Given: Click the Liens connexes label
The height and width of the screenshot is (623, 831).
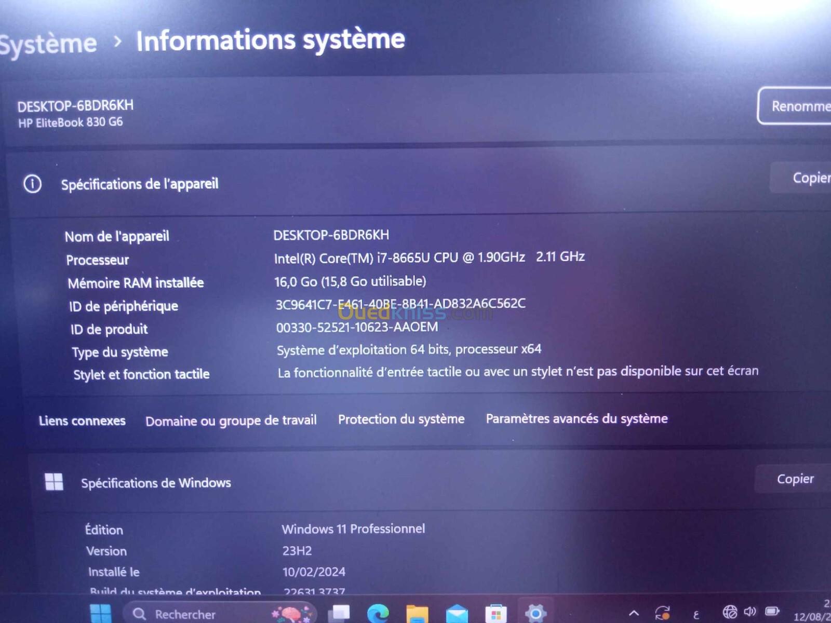Looking at the screenshot, I should click(x=82, y=421).
